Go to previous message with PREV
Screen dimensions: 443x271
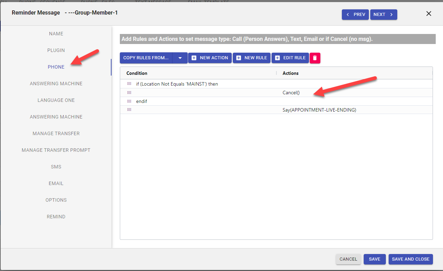click(355, 15)
